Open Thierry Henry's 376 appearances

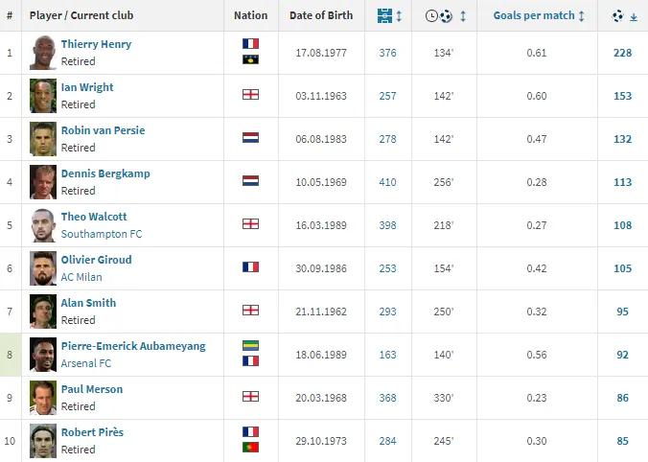pyautogui.click(x=387, y=53)
